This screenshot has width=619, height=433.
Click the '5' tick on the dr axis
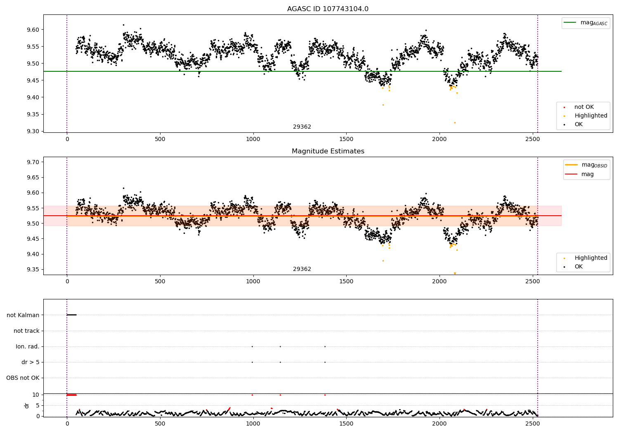38,405
